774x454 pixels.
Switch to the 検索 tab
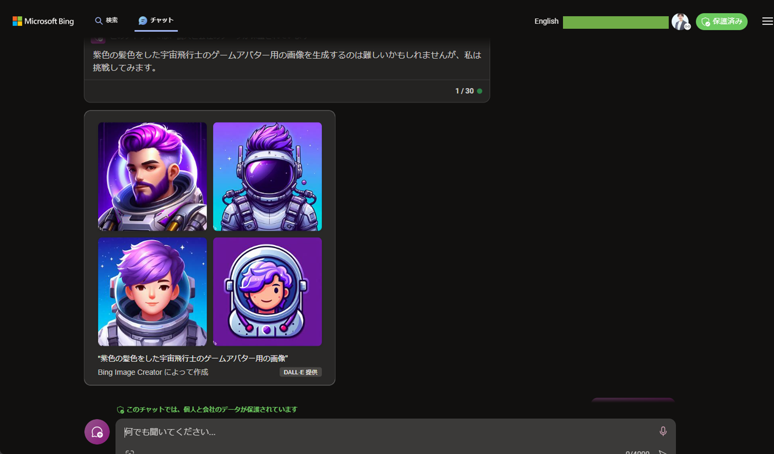(106, 20)
